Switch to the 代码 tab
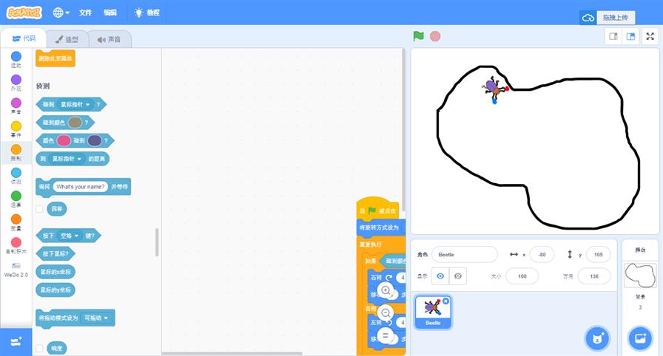 [24, 38]
